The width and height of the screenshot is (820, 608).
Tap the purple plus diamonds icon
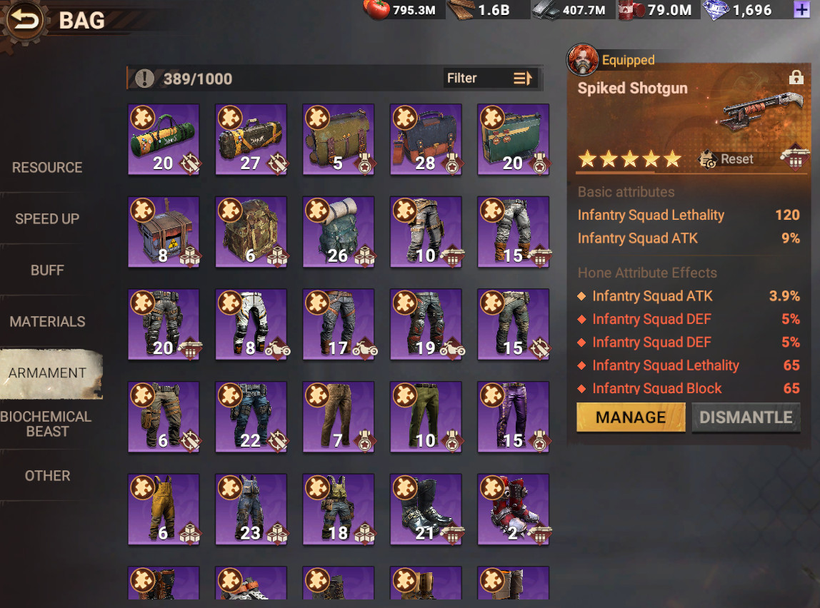tap(801, 9)
